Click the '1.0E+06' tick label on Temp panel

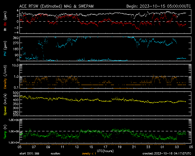(14, 120)
